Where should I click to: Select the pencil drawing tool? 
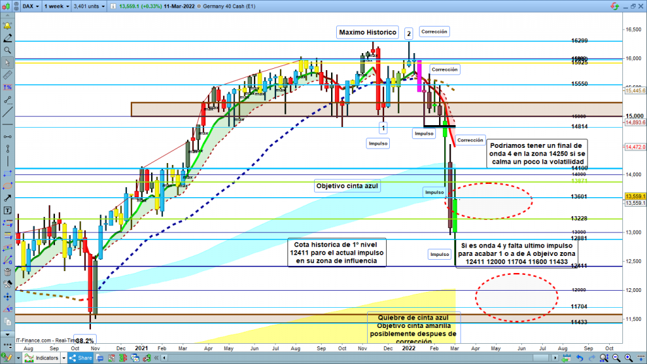tap(7, 39)
